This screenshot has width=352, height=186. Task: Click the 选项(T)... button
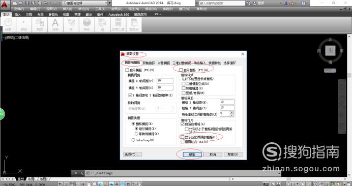tap(133, 154)
